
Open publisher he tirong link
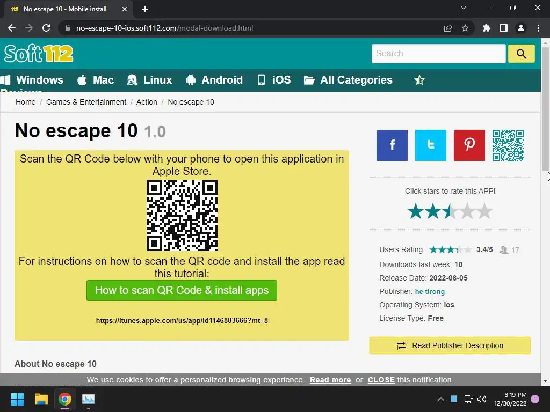click(430, 291)
